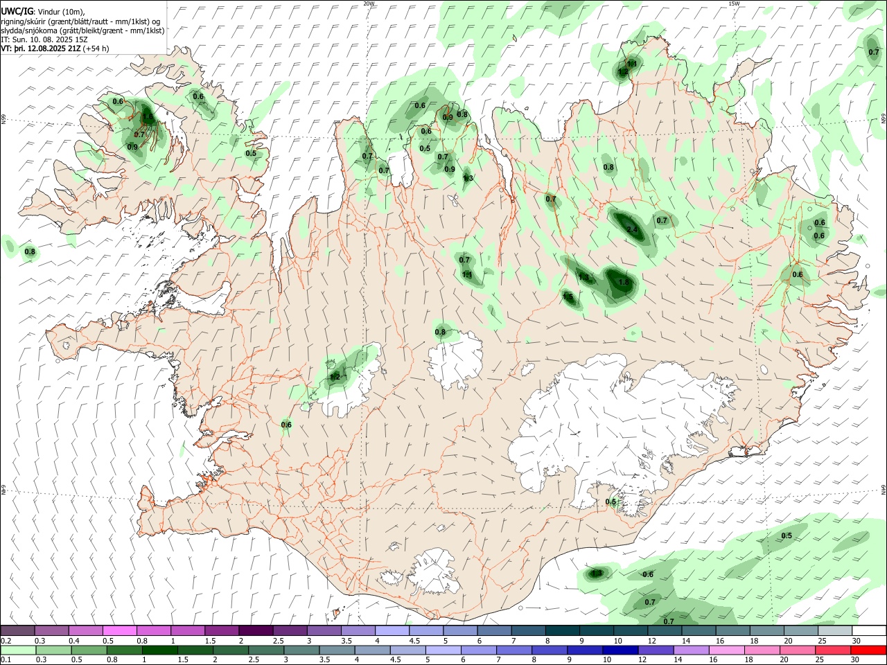The image size is (887, 665).
Task: Select the crimson rain swatch between 25 and 30
Action: pos(834,650)
